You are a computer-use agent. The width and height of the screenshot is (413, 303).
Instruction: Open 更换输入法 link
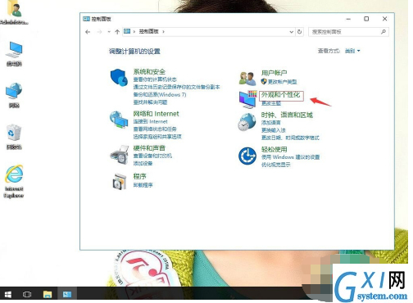pos(274,130)
